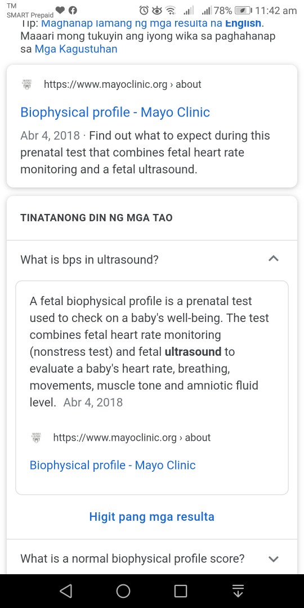Tap Mayo Clinic favicon in top result
The width and height of the screenshot is (304, 608).
27,84
